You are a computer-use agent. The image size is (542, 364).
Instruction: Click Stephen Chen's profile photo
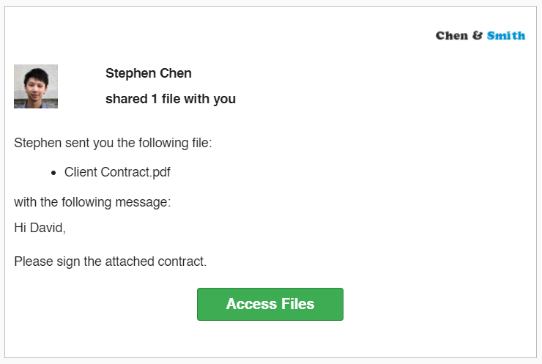point(36,86)
